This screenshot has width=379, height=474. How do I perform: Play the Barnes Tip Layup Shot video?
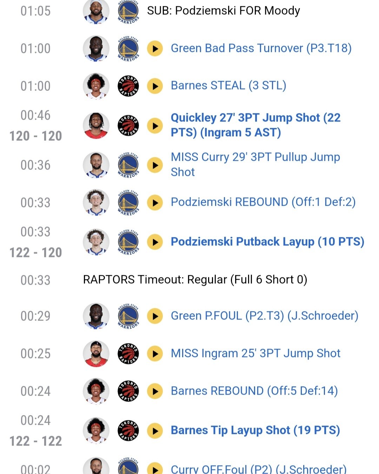pyautogui.click(x=155, y=431)
